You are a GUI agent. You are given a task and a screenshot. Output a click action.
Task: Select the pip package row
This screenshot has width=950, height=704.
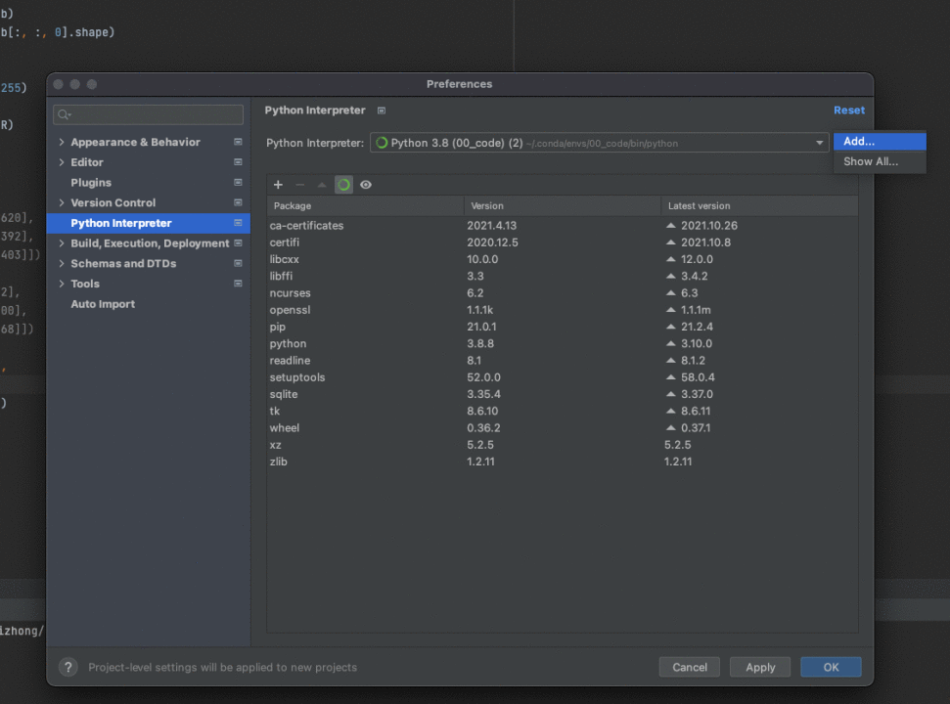pos(563,327)
